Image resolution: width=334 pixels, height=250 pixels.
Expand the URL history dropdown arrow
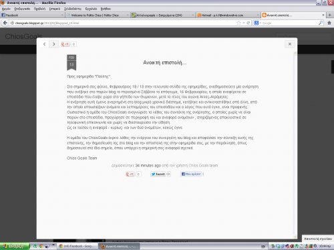click(x=244, y=23)
